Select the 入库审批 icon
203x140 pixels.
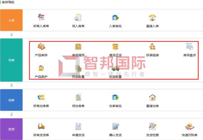click(x=115, y=17)
